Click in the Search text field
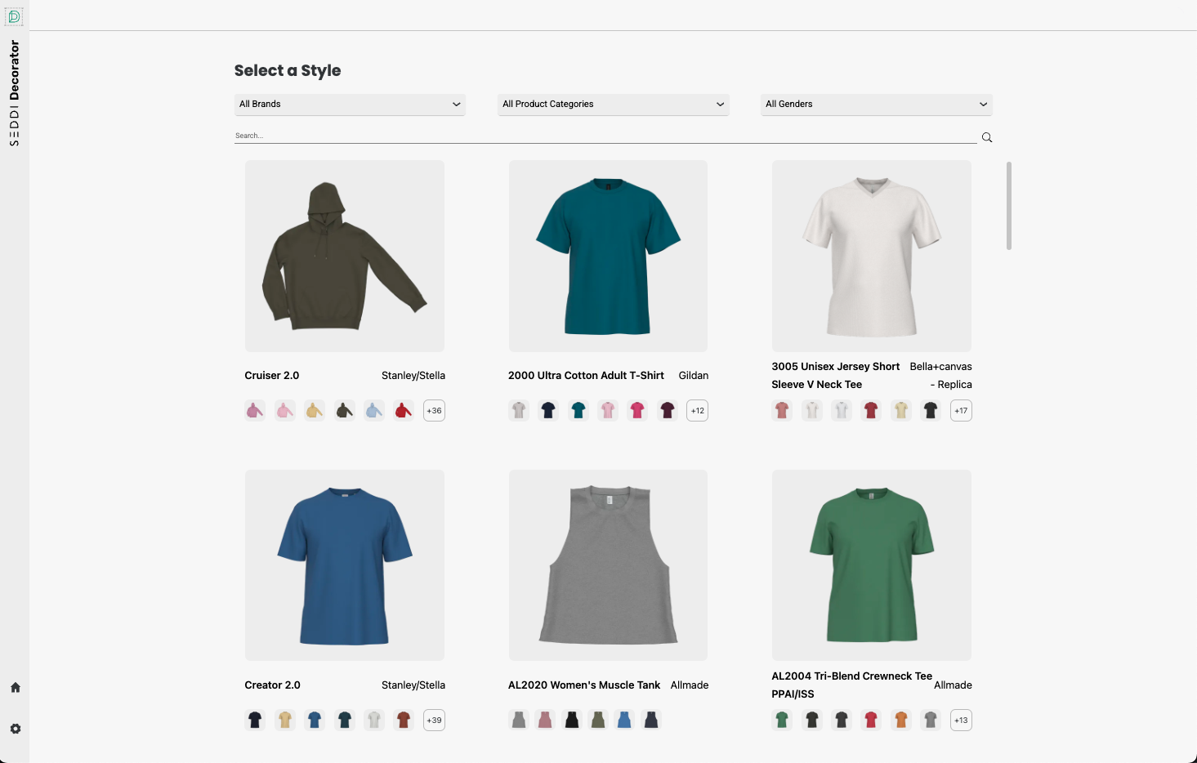This screenshot has width=1197, height=763. (x=605, y=136)
